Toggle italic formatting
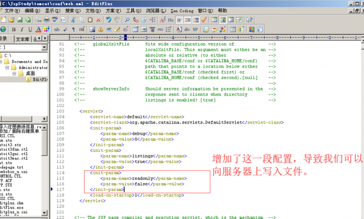Viewport: 364px width, 219px height. (x=22, y=29)
